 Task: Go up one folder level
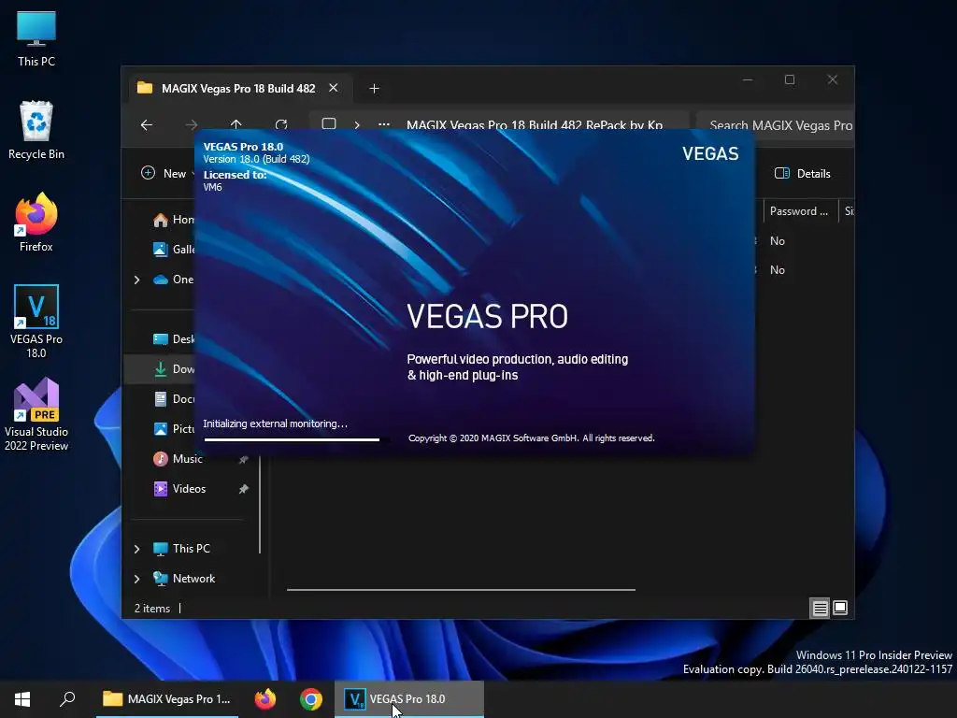pos(236,125)
